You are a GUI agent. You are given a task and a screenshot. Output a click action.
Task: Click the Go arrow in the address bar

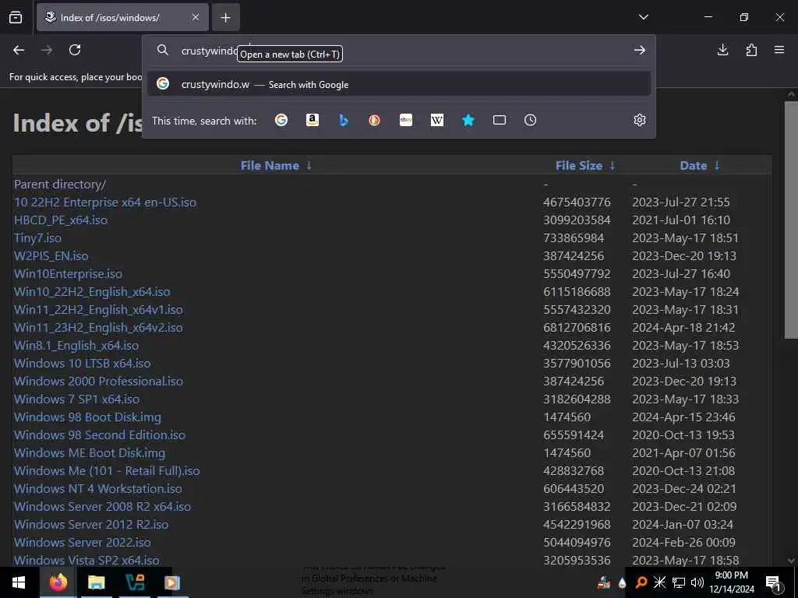[x=640, y=50]
